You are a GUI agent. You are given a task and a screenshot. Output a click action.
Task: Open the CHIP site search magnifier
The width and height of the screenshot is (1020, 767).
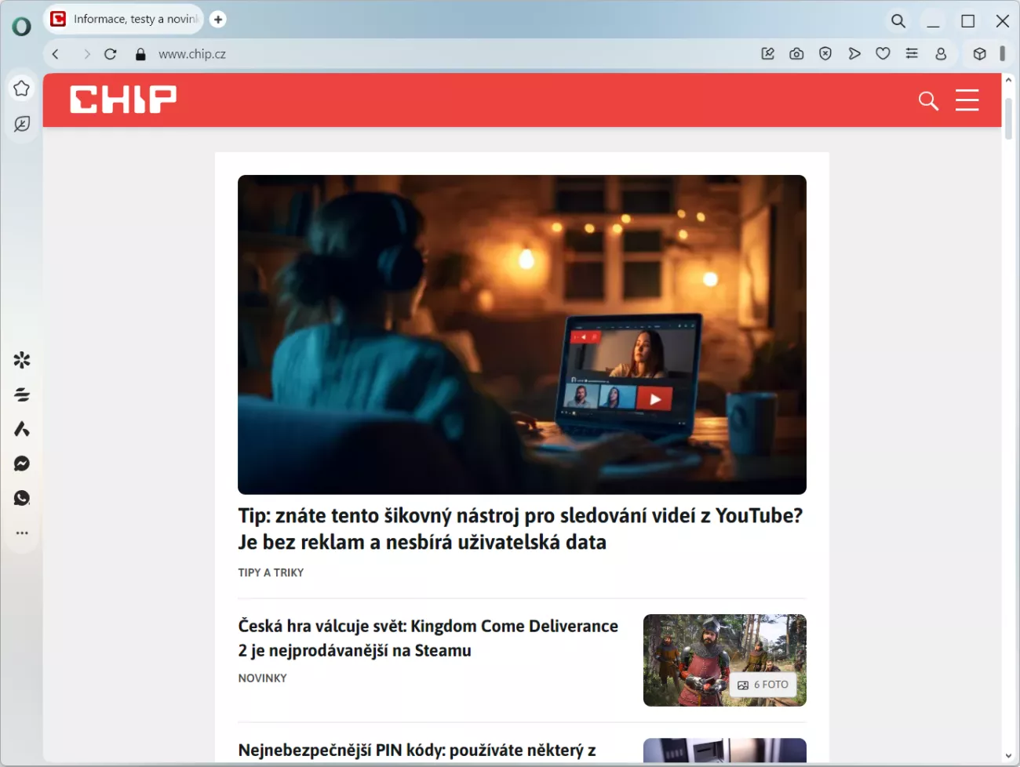[928, 100]
